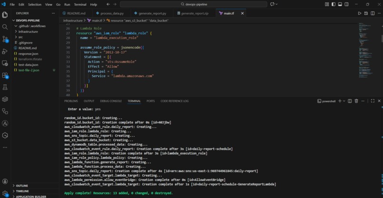
Task: Open the Terminal menu
Action: click(80, 4)
